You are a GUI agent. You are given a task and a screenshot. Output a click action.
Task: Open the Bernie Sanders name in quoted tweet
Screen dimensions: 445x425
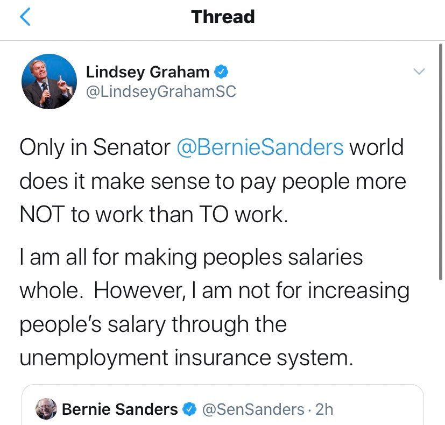coord(120,409)
